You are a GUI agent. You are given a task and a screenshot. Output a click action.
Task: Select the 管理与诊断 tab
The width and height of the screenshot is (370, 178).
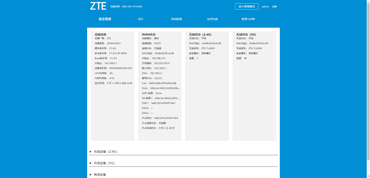(x=249, y=19)
